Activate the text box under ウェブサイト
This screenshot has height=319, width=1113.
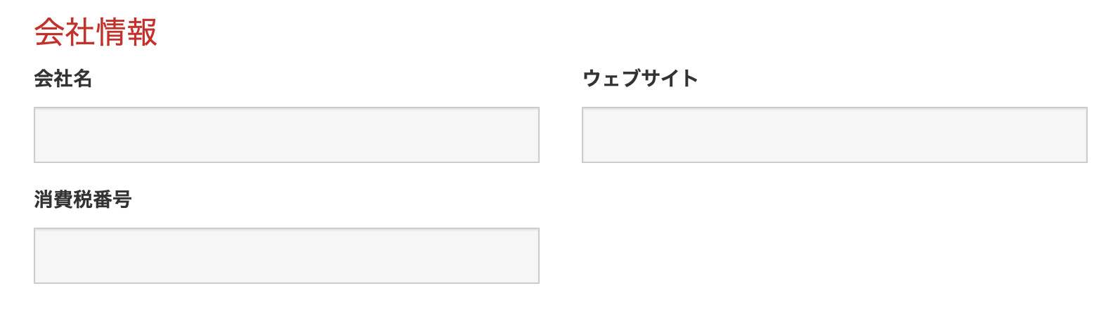pos(834,135)
